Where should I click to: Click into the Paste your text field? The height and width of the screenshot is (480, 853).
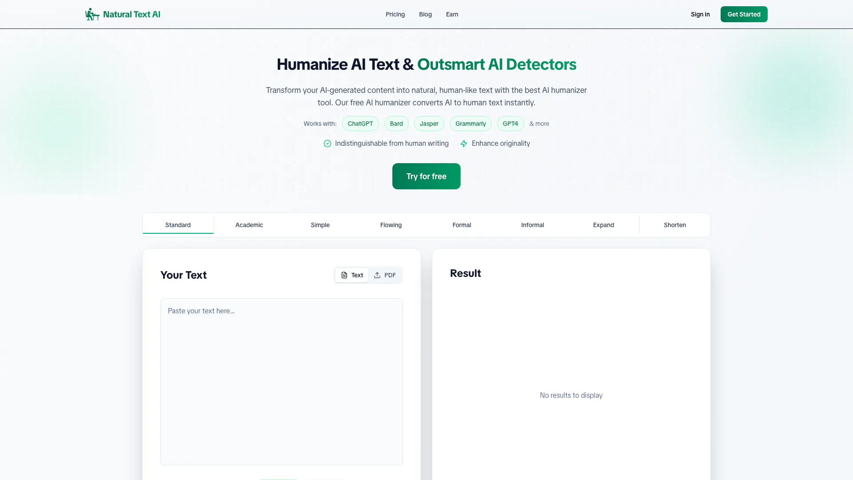click(281, 381)
